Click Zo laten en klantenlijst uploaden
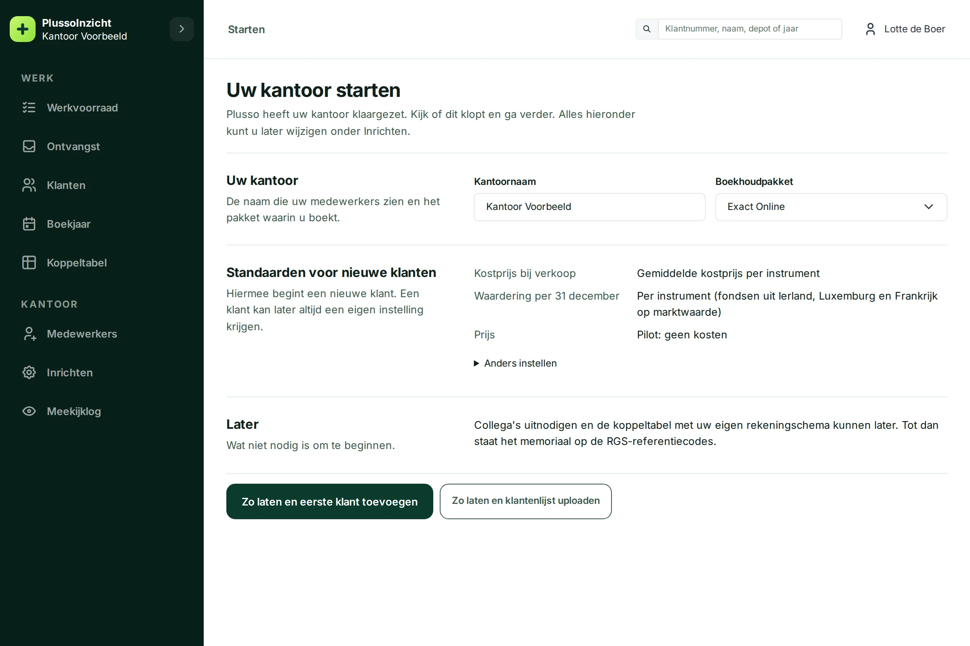This screenshot has width=970, height=646. tap(525, 501)
